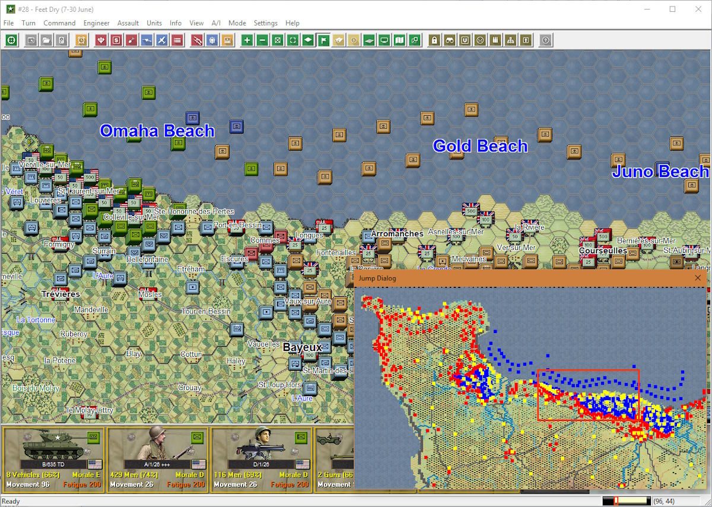The image size is (712, 507).
Task: Click the green diamond toolbar icon
Action: click(309, 40)
